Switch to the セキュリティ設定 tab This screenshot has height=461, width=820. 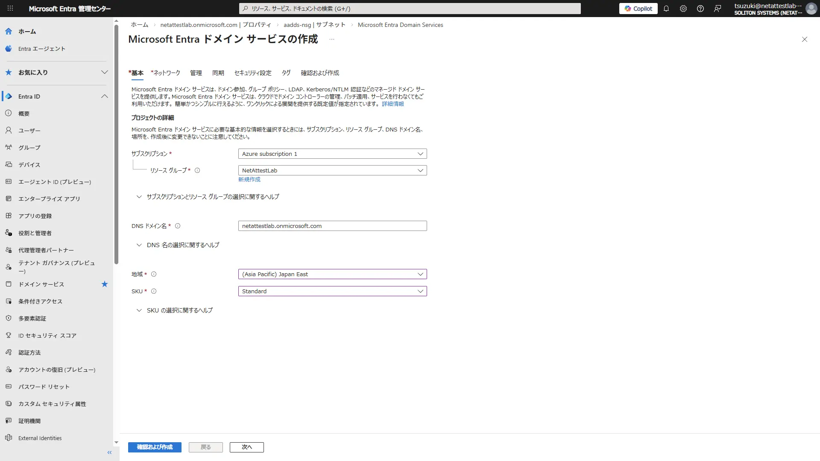pos(253,73)
